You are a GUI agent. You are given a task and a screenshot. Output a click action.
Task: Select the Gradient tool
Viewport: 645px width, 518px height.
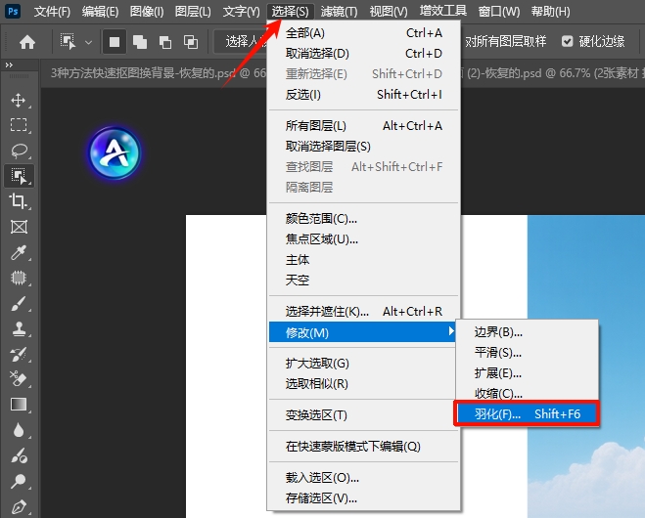point(18,404)
